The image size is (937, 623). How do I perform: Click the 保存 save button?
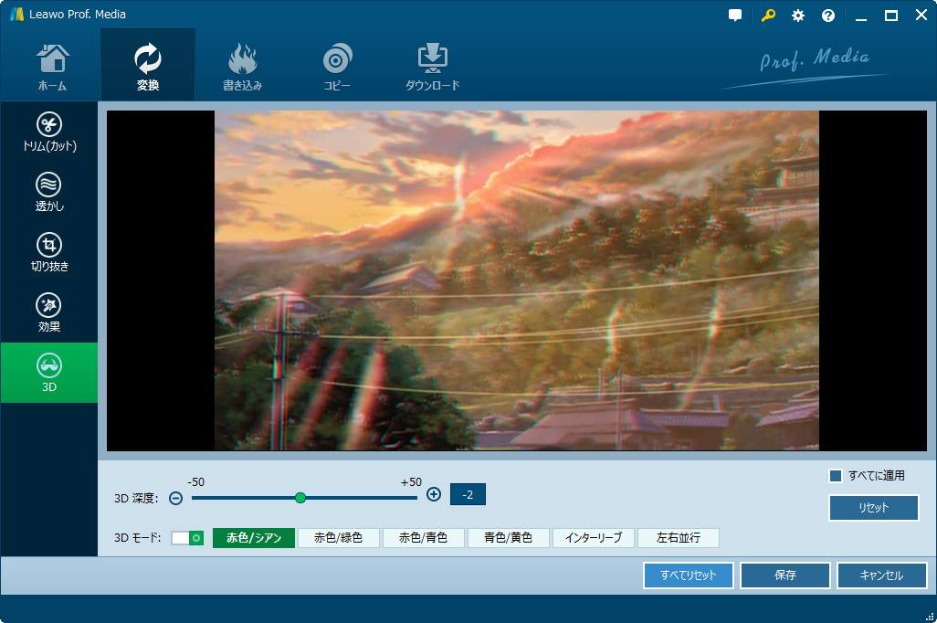pos(785,575)
